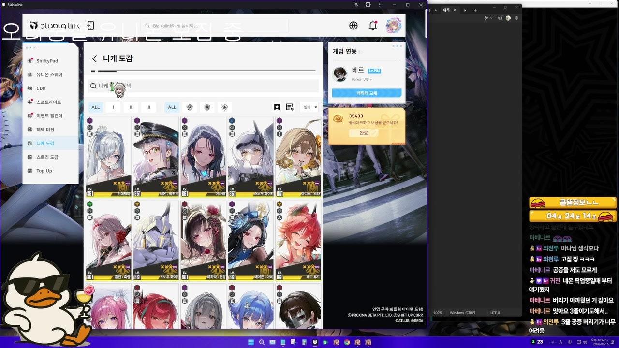Click the 완료 attendance button
The image size is (619, 348).
(364, 133)
